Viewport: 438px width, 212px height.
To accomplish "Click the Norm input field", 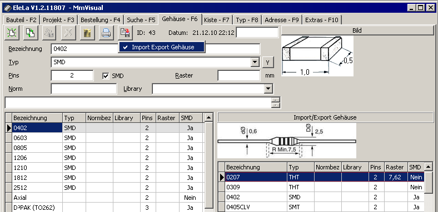I will (84, 89).
